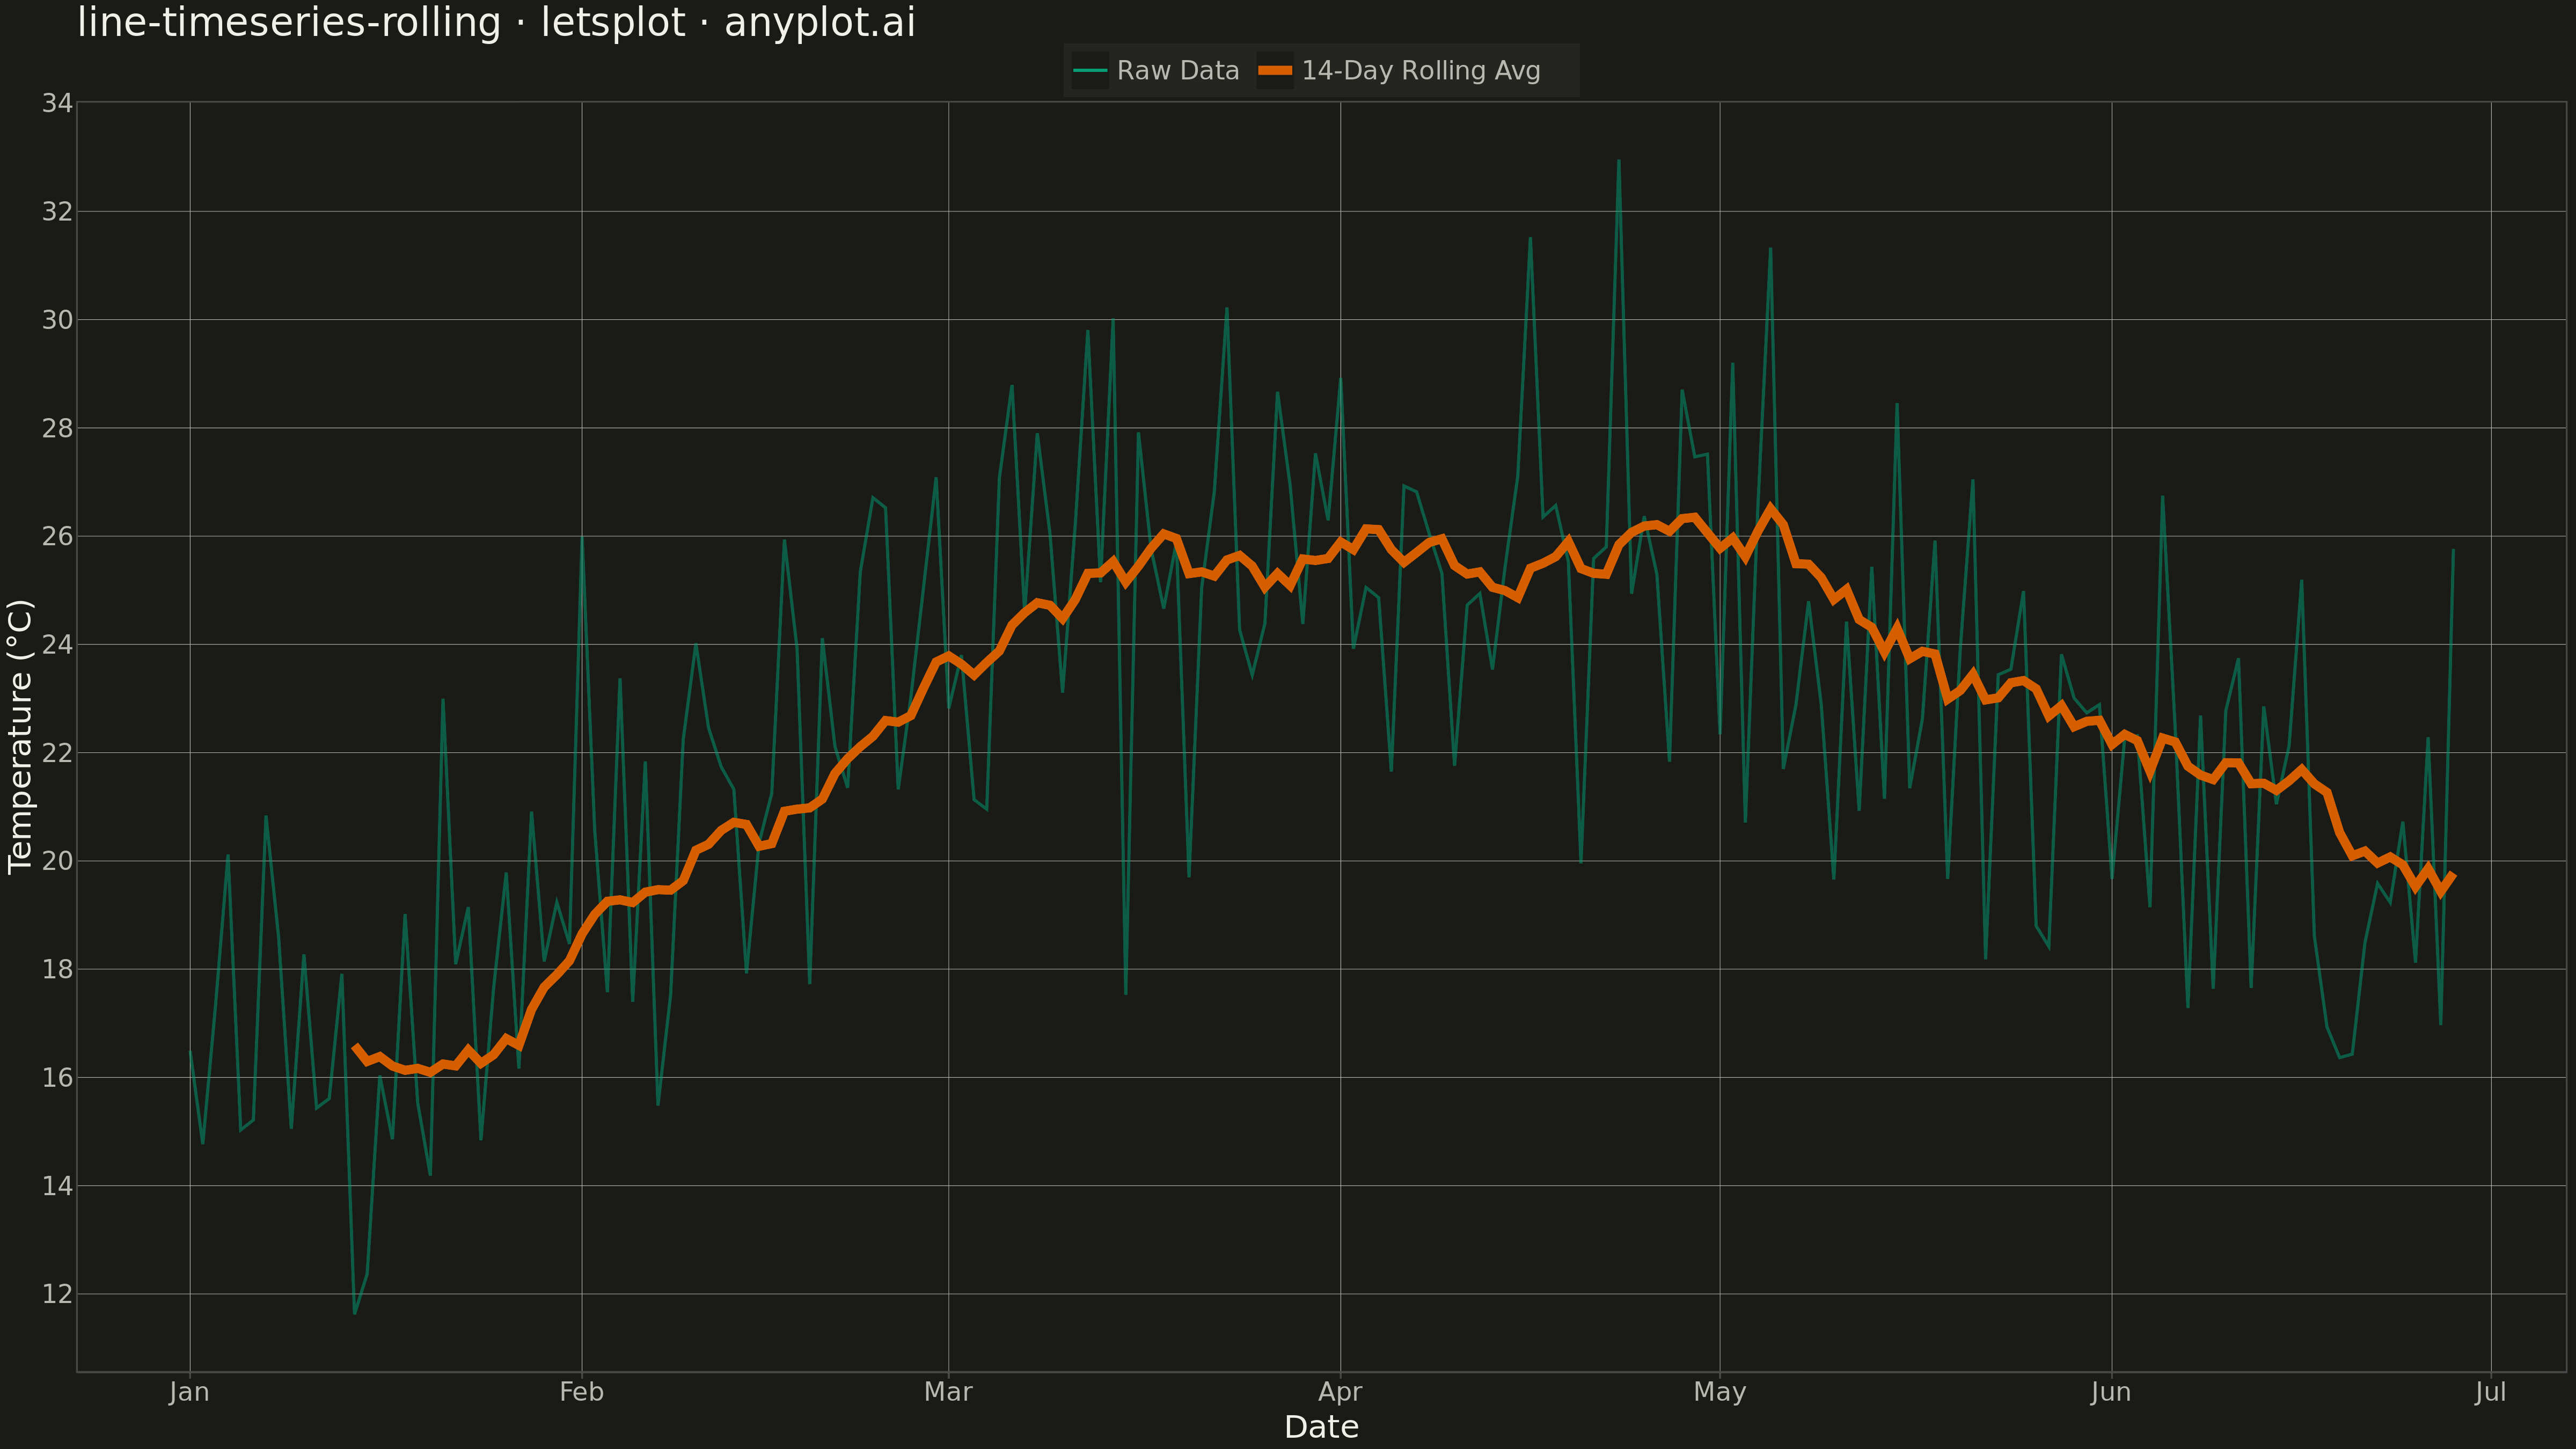Click the Mar tick label

(948, 1392)
